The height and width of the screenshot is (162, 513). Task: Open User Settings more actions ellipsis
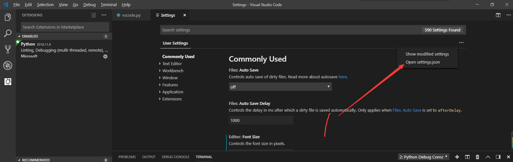tap(461, 43)
